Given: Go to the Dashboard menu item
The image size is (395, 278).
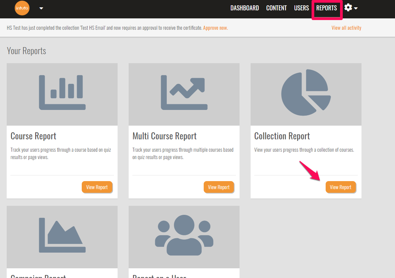Looking at the screenshot, I should [245, 8].
